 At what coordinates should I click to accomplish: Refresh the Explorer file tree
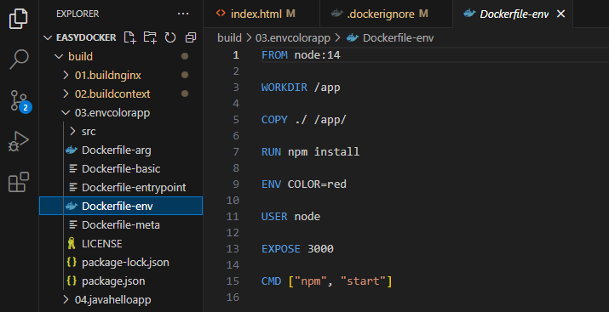point(170,37)
